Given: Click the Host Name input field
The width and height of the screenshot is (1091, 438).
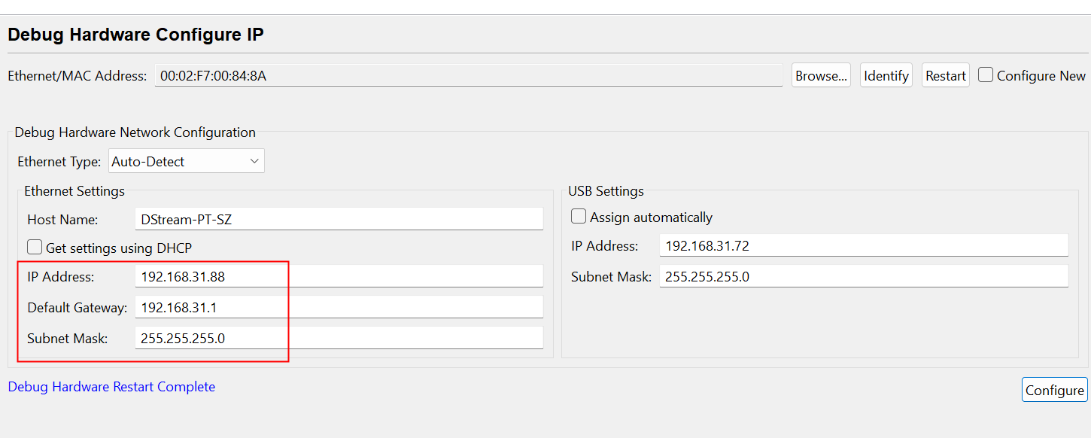Looking at the screenshot, I should tap(339, 219).
